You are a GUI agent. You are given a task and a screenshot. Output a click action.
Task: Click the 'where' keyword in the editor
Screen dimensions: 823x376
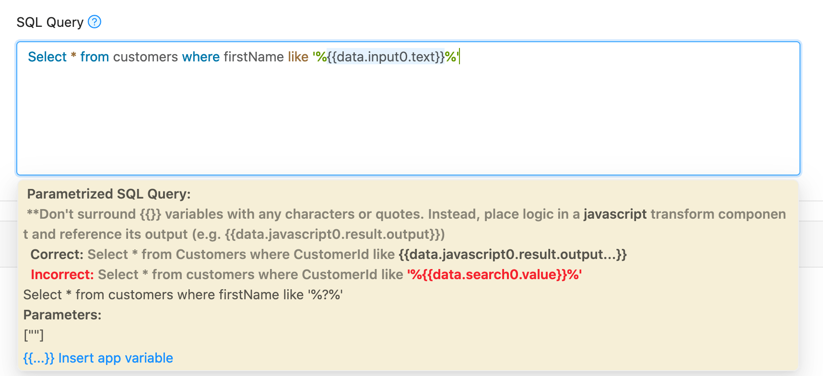201,57
